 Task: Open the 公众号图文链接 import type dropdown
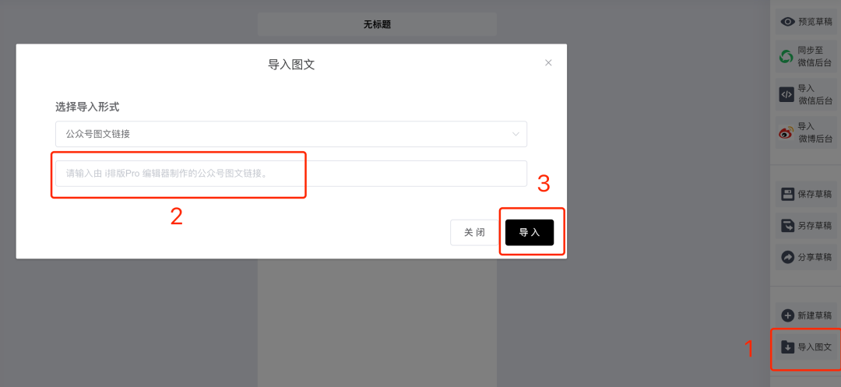(291, 134)
